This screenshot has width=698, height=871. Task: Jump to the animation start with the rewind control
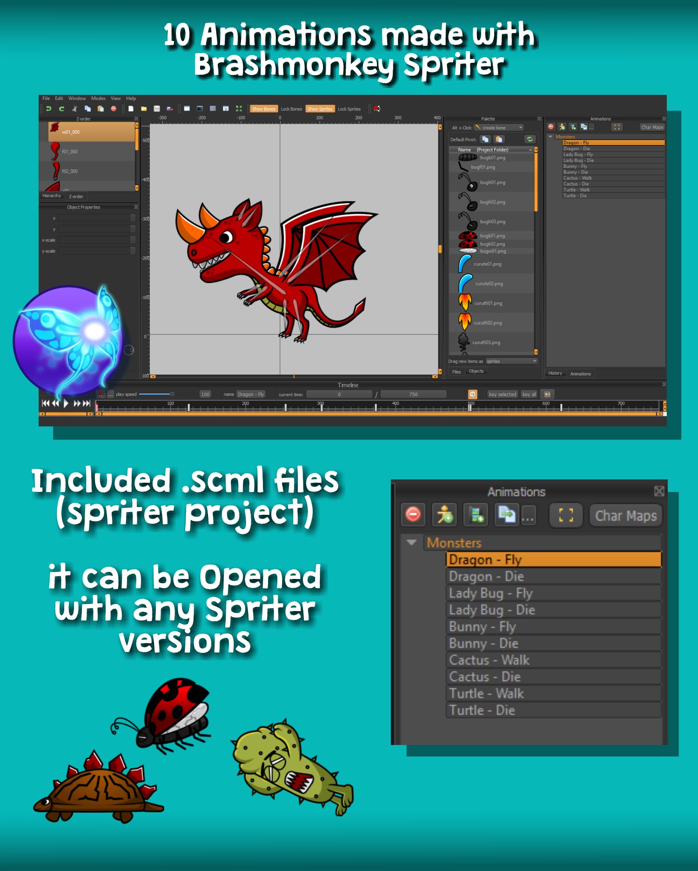click(x=45, y=403)
